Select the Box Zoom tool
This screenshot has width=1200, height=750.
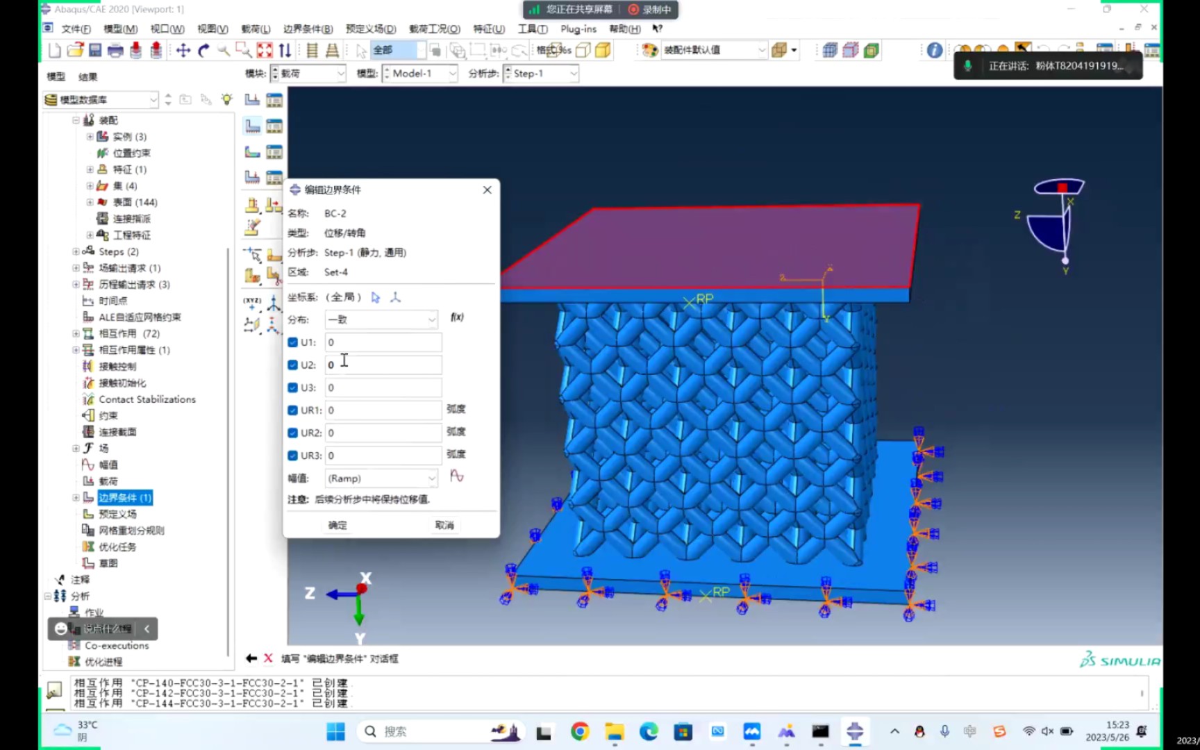(244, 50)
